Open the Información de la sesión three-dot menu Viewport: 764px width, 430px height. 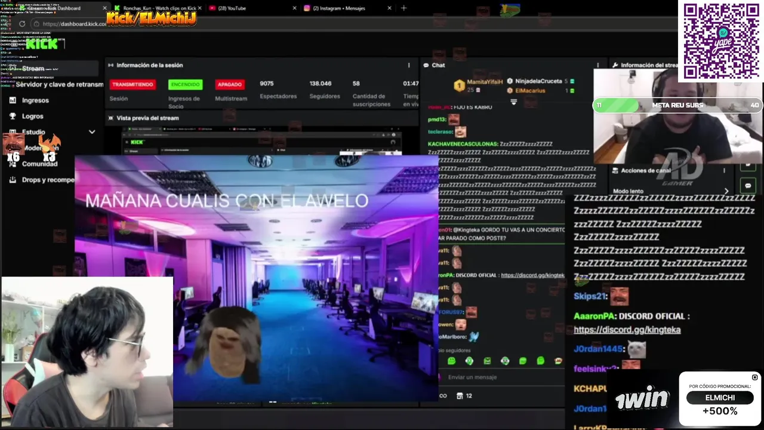(409, 65)
